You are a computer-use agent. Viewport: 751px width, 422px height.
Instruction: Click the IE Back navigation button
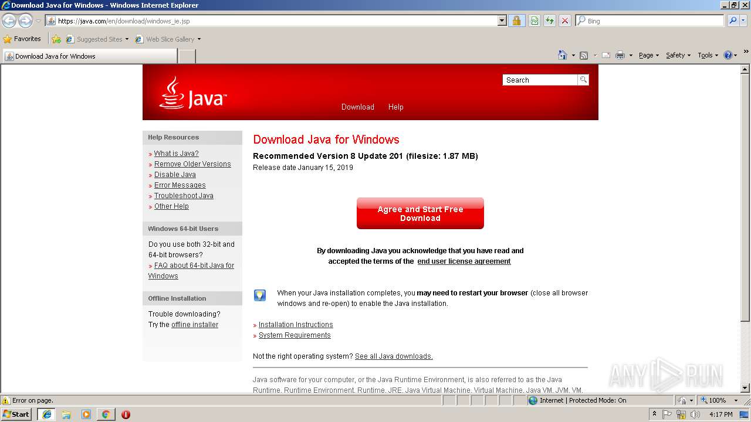point(9,21)
